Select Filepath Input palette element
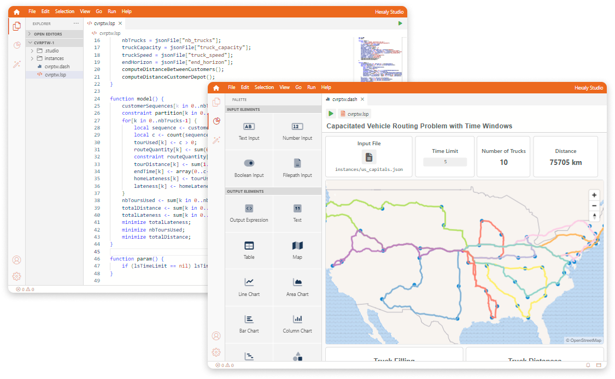This screenshot has width=615, height=379. click(297, 169)
